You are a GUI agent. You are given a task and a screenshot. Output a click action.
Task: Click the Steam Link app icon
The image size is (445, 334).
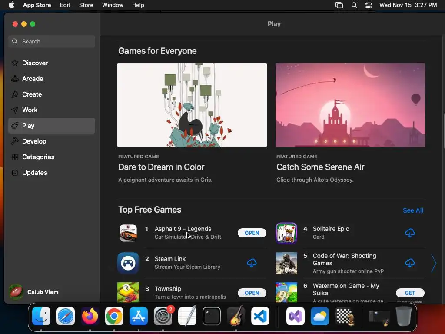pos(128,263)
